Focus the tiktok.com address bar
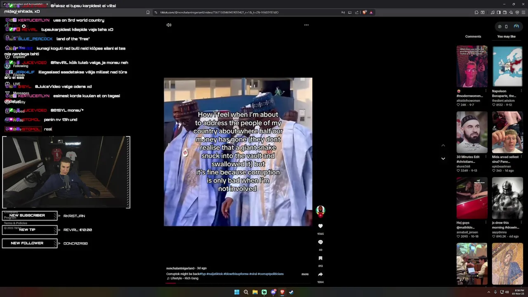 pos(247,12)
